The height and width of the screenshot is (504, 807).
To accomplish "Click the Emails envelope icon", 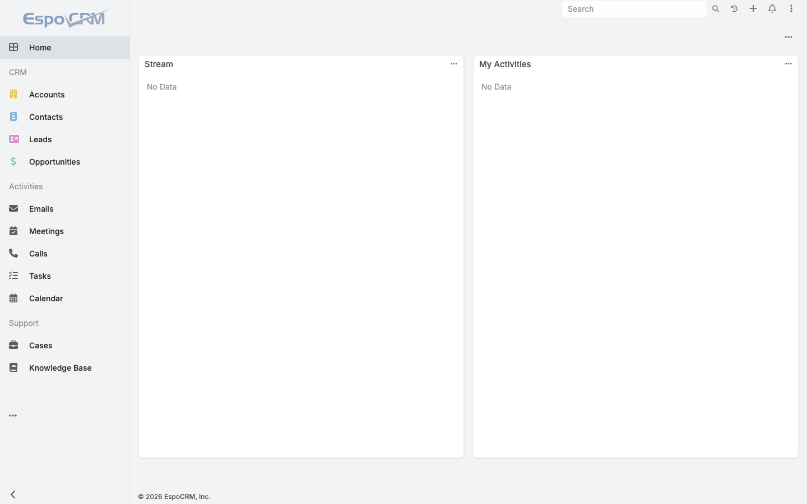I will pyautogui.click(x=13, y=209).
